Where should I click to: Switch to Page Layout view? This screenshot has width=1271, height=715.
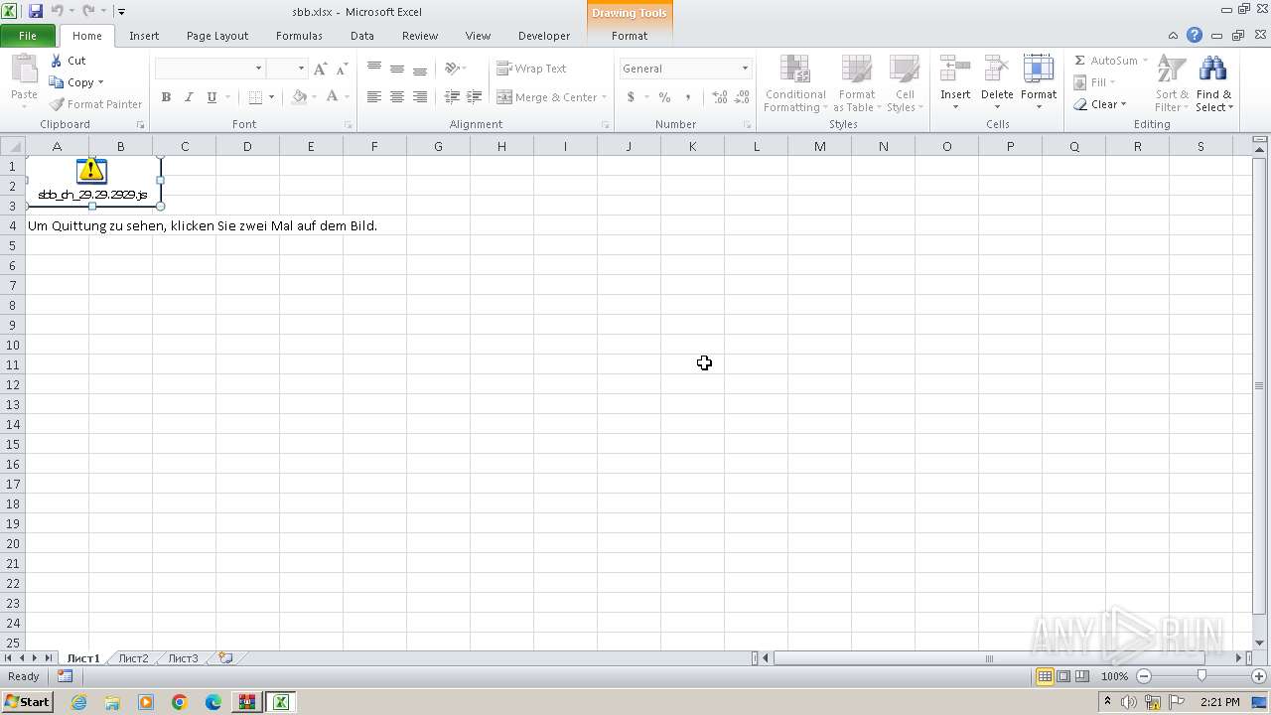point(1063,676)
